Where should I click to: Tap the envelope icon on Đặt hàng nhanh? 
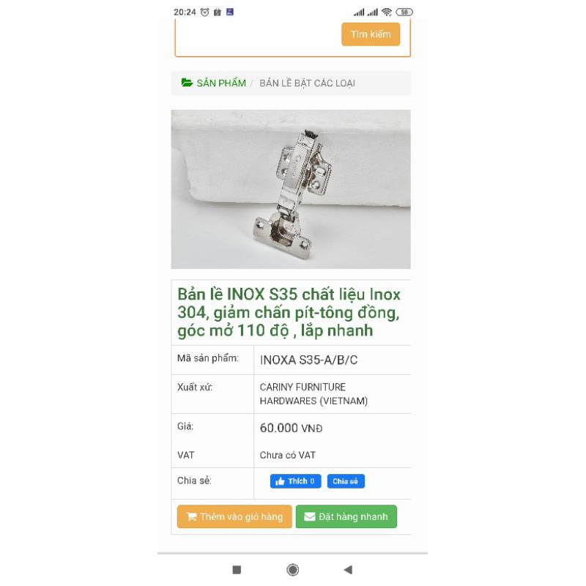[x=309, y=516]
